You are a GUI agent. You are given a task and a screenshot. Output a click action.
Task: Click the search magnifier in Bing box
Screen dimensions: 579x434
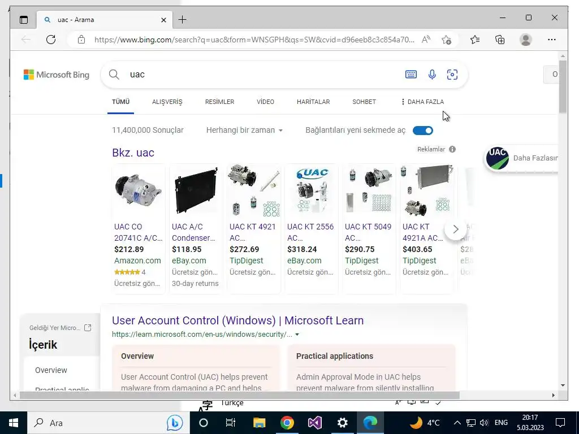click(x=114, y=75)
